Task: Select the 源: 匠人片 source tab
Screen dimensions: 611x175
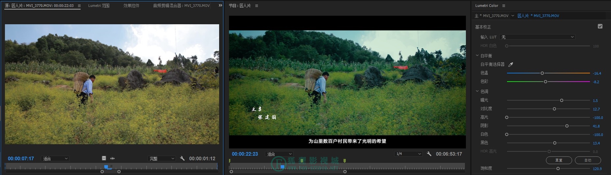Action: pyautogui.click(x=39, y=6)
